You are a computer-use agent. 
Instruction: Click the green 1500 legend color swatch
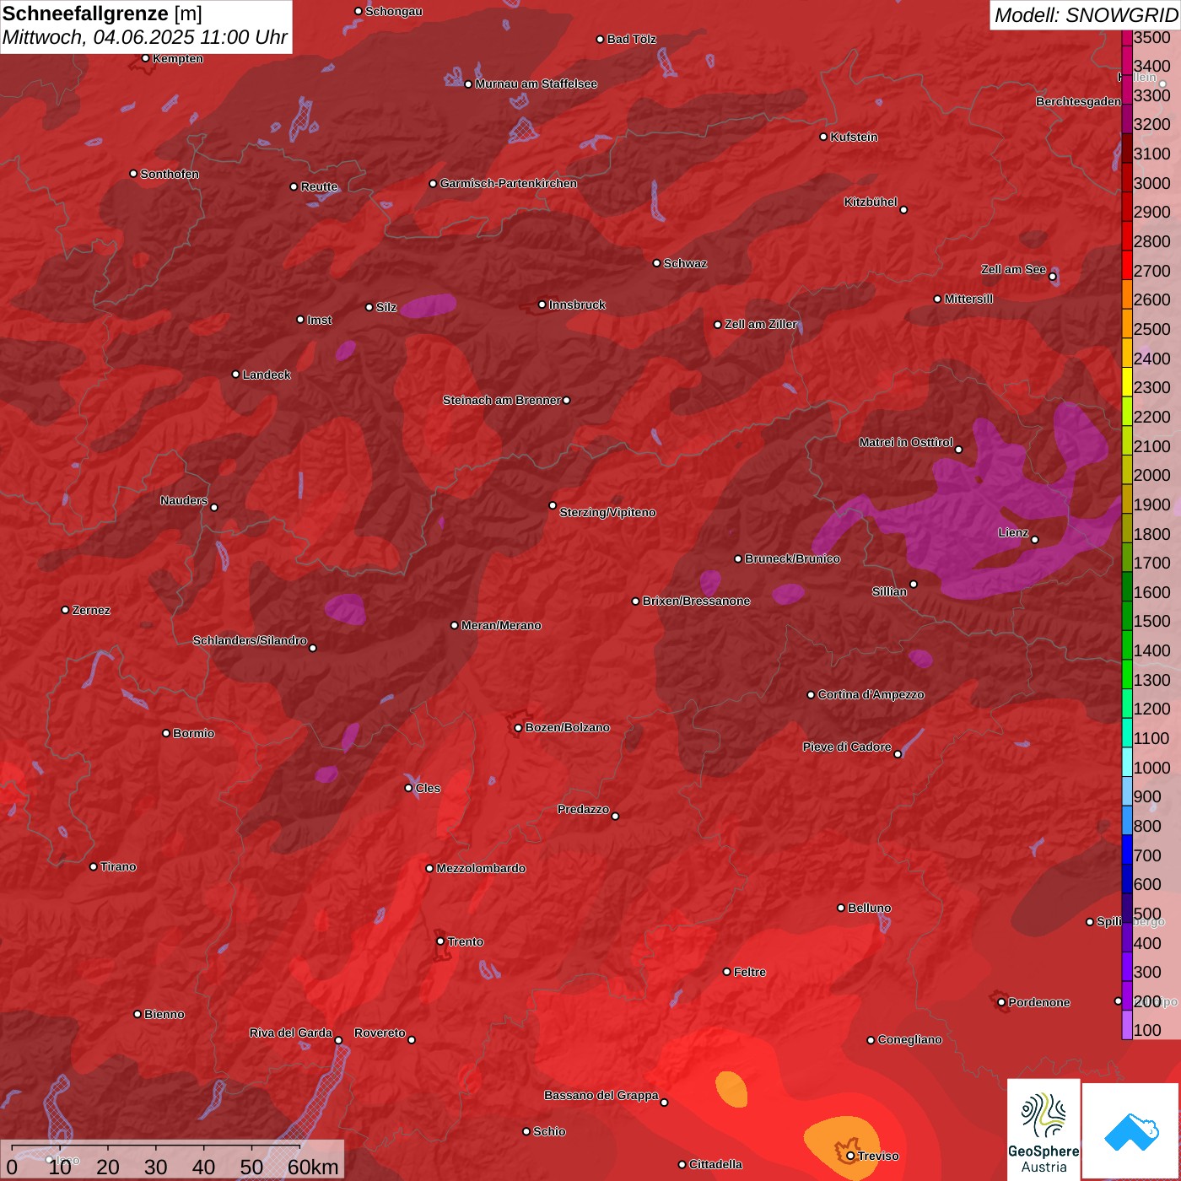[x=1127, y=616]
